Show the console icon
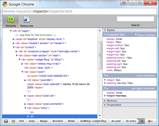Screen dimensions: 159x126 tap(13, 121)
